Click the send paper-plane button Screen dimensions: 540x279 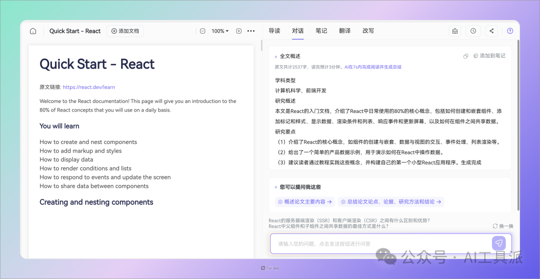pyautogui.click(x=498, y=243)
